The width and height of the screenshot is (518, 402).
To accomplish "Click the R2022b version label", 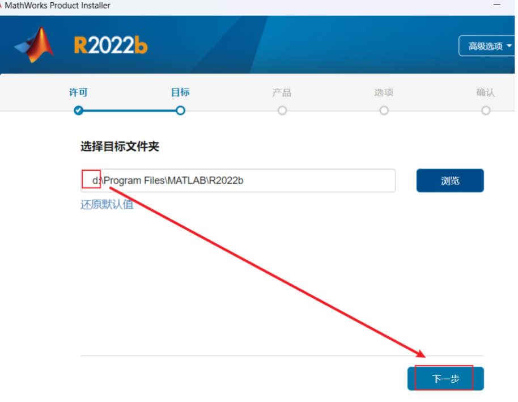I will [111, 45].
